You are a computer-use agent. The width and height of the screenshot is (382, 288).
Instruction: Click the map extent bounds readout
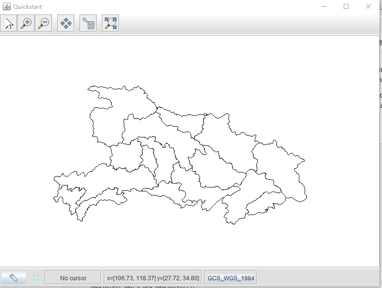[152, 278]
